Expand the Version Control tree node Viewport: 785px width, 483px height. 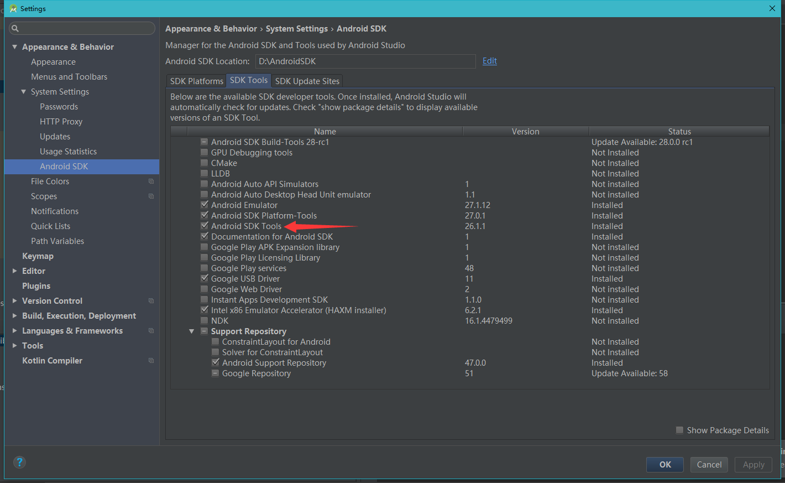pos(14,301)
